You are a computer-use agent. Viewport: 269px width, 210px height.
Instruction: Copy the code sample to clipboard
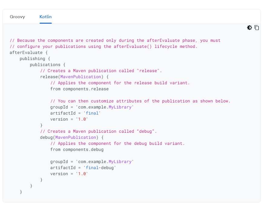pos(257,28)
